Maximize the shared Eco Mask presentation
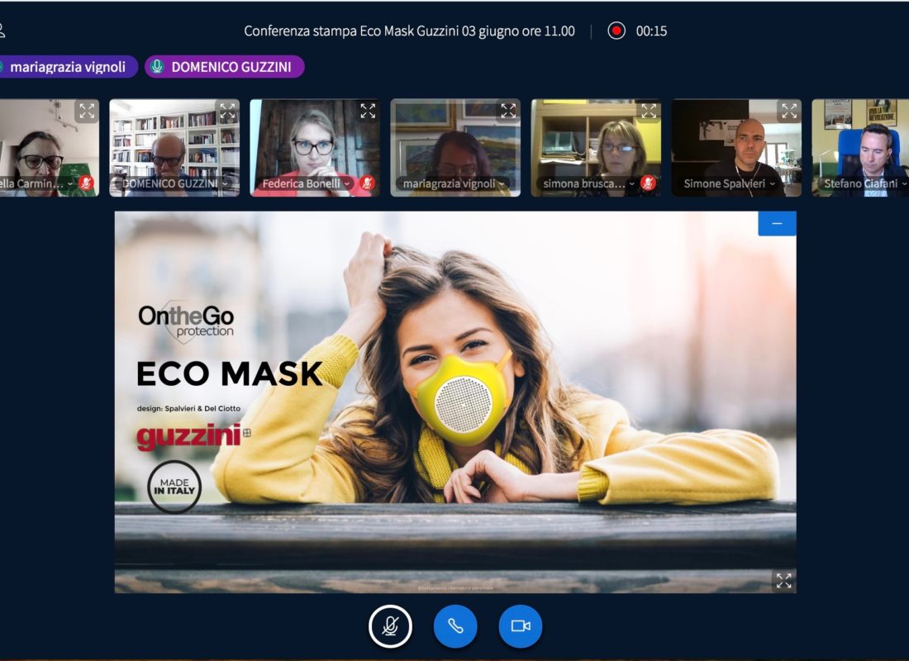Image resolution: width=909 pixels, height=661 pixels. [x=783, y=580]
